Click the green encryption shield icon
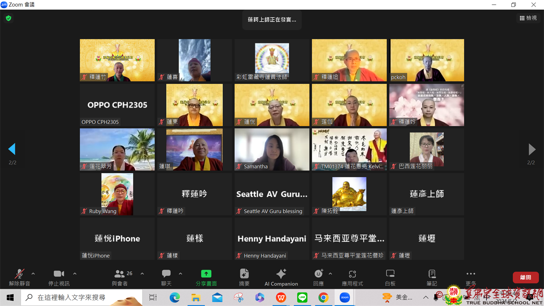 [8, 18]
